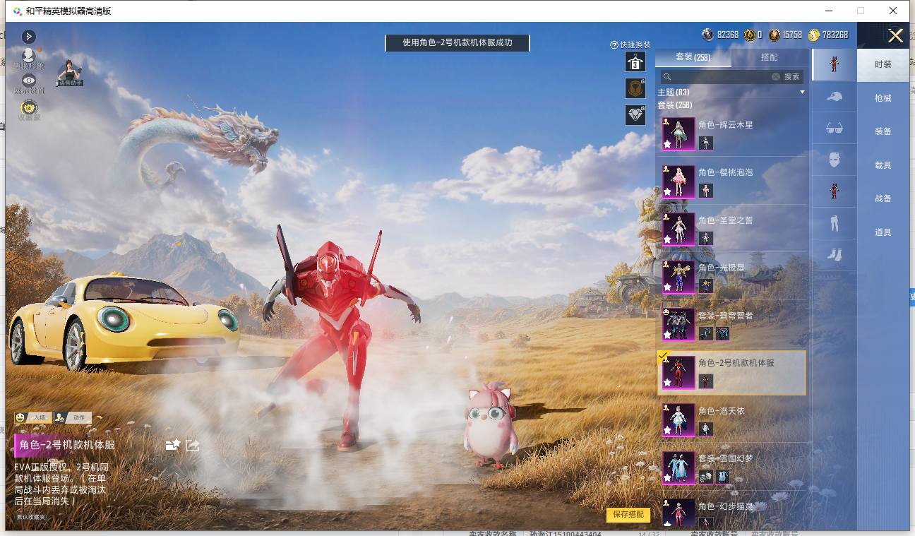Open the 战备 menu
Viewport: 915px width, 536px height.
pos(883,198)
